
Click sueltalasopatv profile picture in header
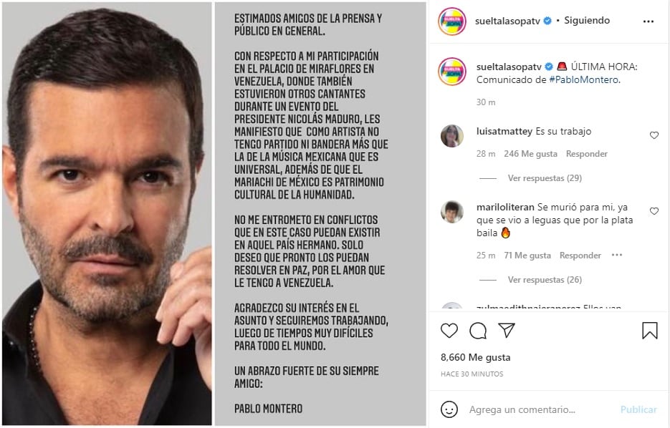[453, 21]
